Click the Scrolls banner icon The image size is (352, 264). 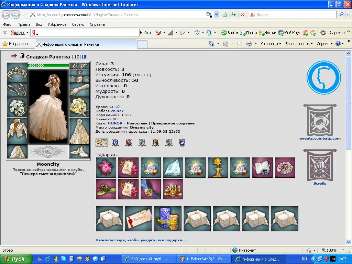pyautogui.click(x=320, y=165)
